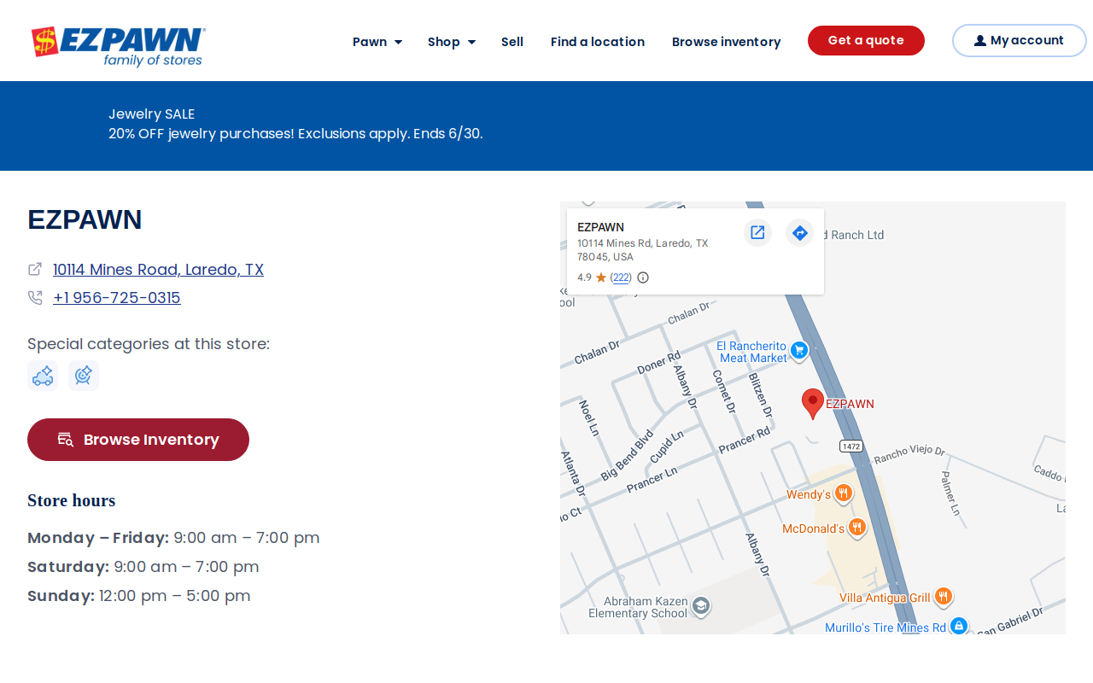Expand the Pawn dropdown menu

pyautogui.click(x=377, y=42)
